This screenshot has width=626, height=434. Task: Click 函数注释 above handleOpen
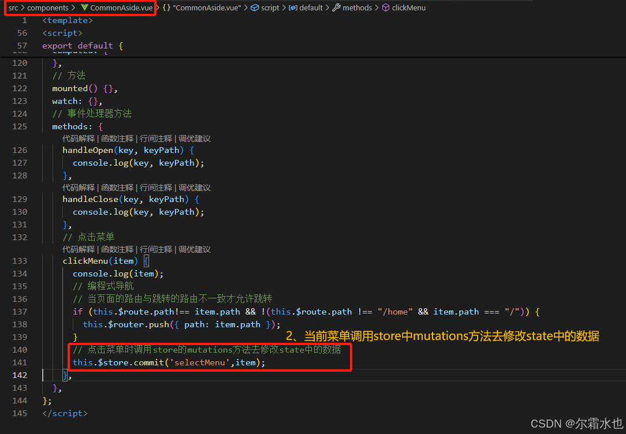click(117, 139)
